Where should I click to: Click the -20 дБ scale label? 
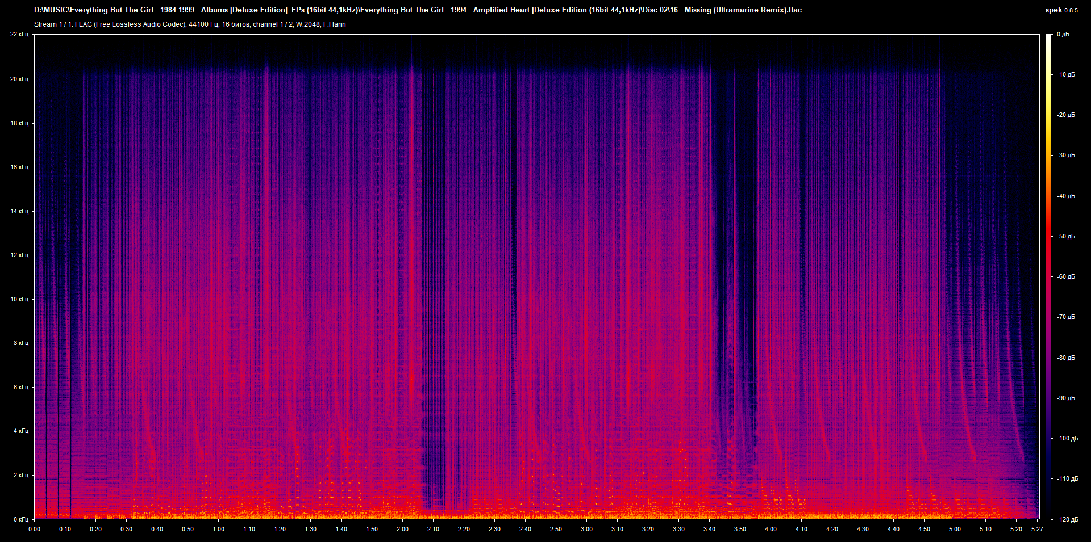(1065, 115)
